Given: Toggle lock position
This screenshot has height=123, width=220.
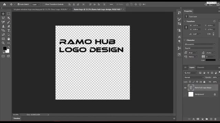Looking at the screenshot, I should pyautogui.click(x=197, y=82).
